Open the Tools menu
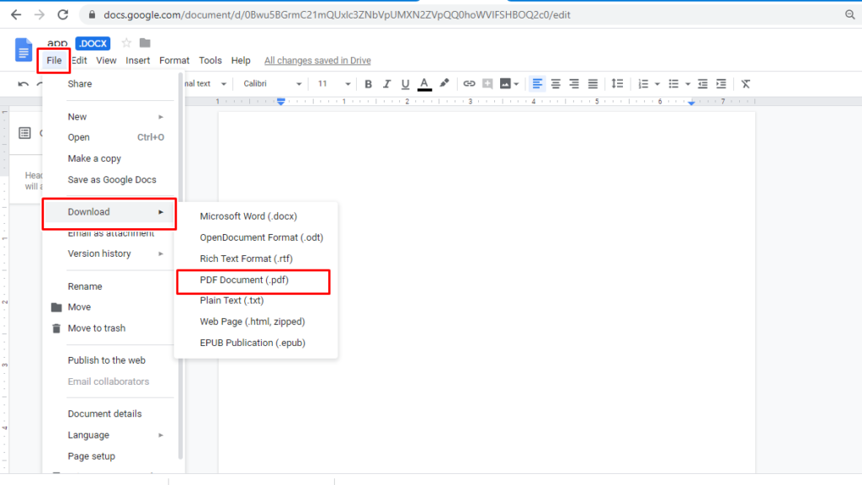Viewport: 862px width, 485px height. pyautogui.click(x=210, y=61)
